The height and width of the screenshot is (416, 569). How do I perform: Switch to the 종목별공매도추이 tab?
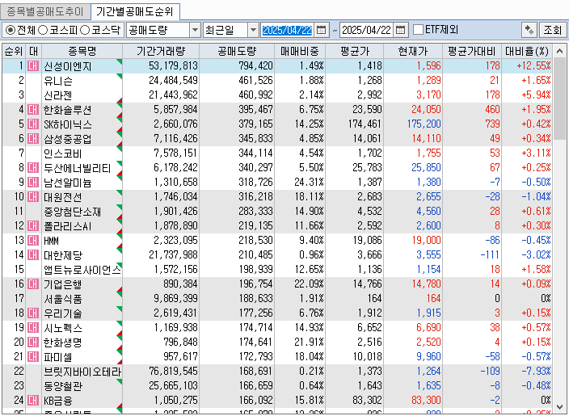pyautogui.click(x=45, y=12)
